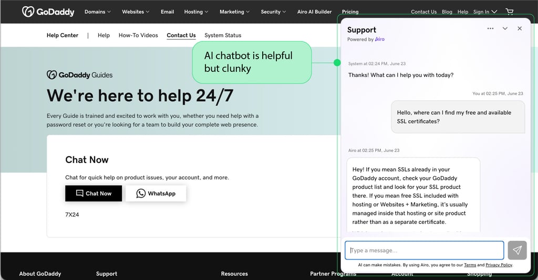Click the Resources footer heading
Screen dimensions: 538x280
(x=234, y=274)
